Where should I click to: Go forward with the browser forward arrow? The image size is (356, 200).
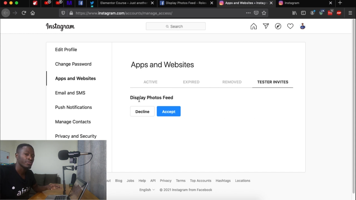(15, 13)
